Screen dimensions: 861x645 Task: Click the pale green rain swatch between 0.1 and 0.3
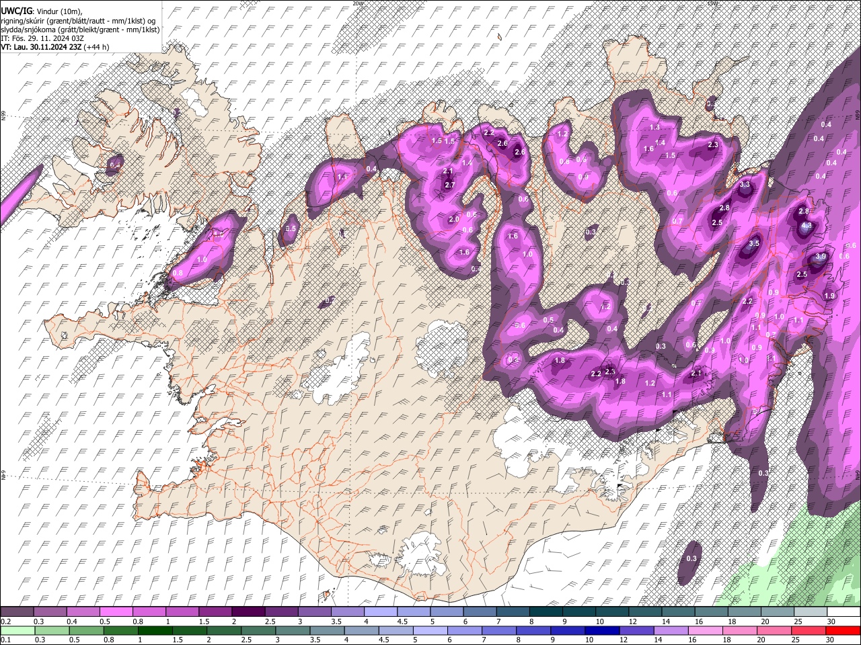[17, 630]
